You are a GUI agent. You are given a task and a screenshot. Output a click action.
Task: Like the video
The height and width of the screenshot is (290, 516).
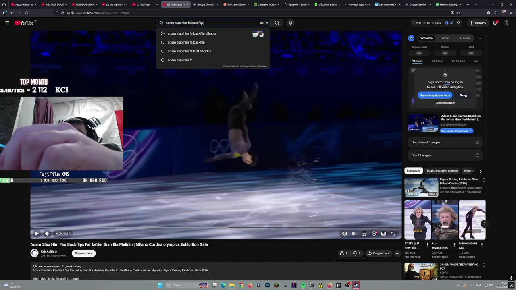click(343, 253)
